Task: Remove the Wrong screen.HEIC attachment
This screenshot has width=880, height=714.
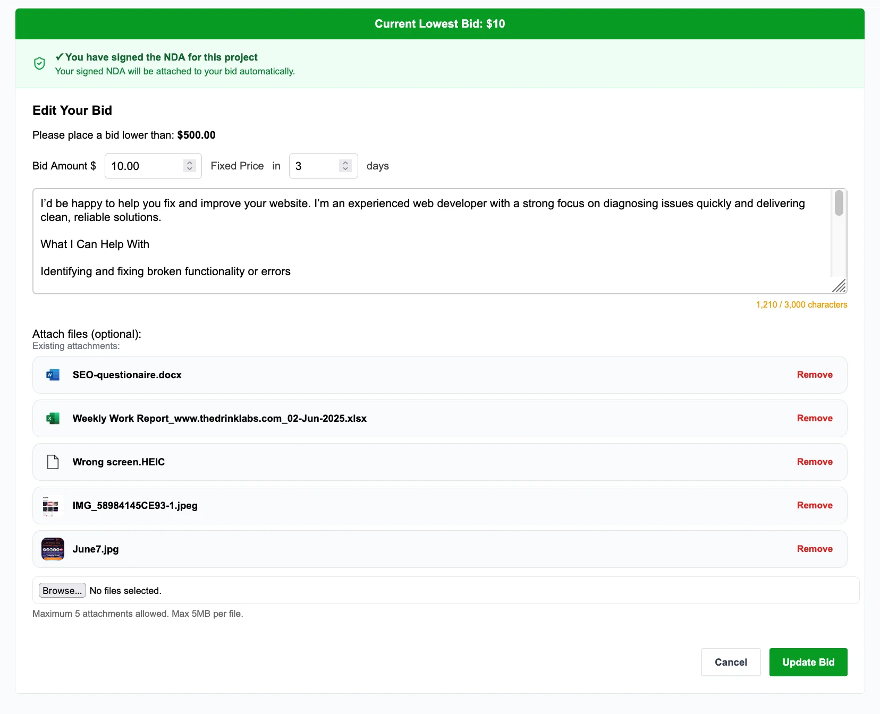Action: pyautogui.click(x=814, y=462)
